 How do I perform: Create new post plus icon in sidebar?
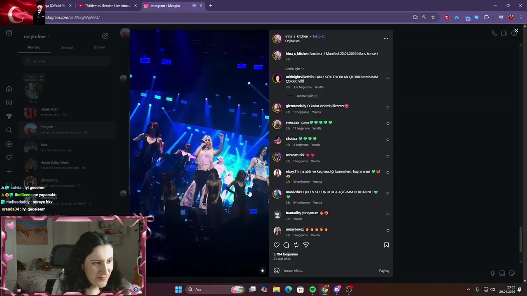tap(9, 171)
